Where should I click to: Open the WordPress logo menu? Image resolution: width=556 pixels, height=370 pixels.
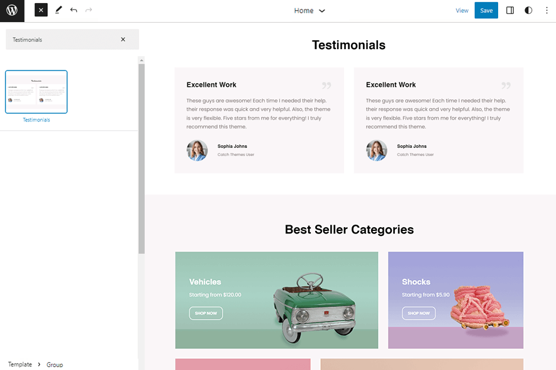(x=12, y=11)
